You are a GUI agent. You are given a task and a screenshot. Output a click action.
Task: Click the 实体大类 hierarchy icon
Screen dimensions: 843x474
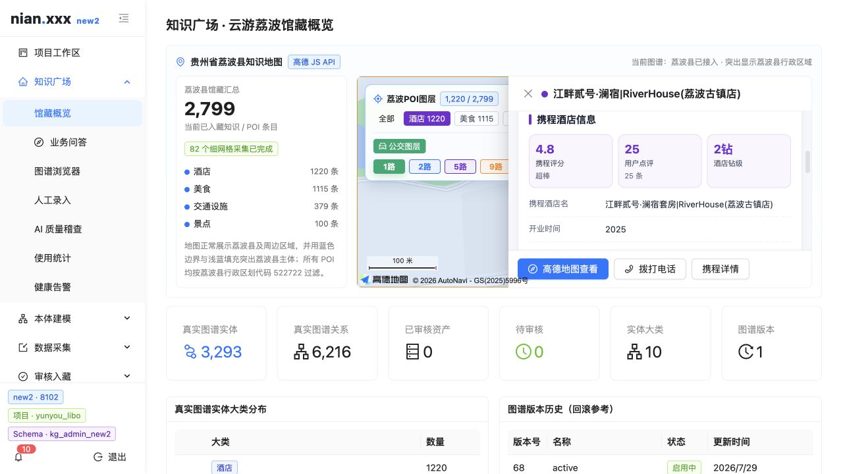pos(635,352)
